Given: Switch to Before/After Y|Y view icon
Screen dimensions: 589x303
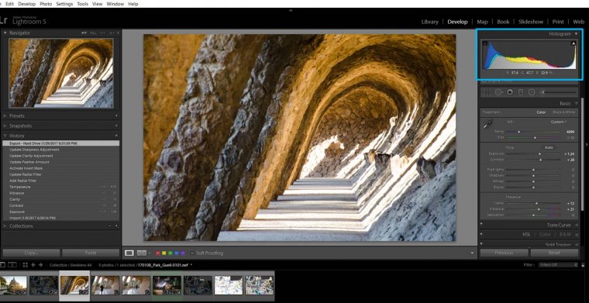Looking at the screenshot, I should point(141,253).
